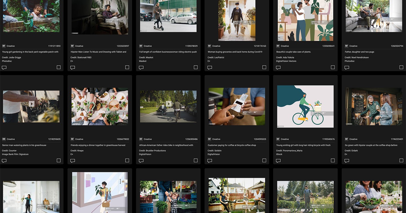This screenshot has width=406, height=213.
Task: Open comment icon on Friends enjoying a dinner card
Action: tap(73, 161)
